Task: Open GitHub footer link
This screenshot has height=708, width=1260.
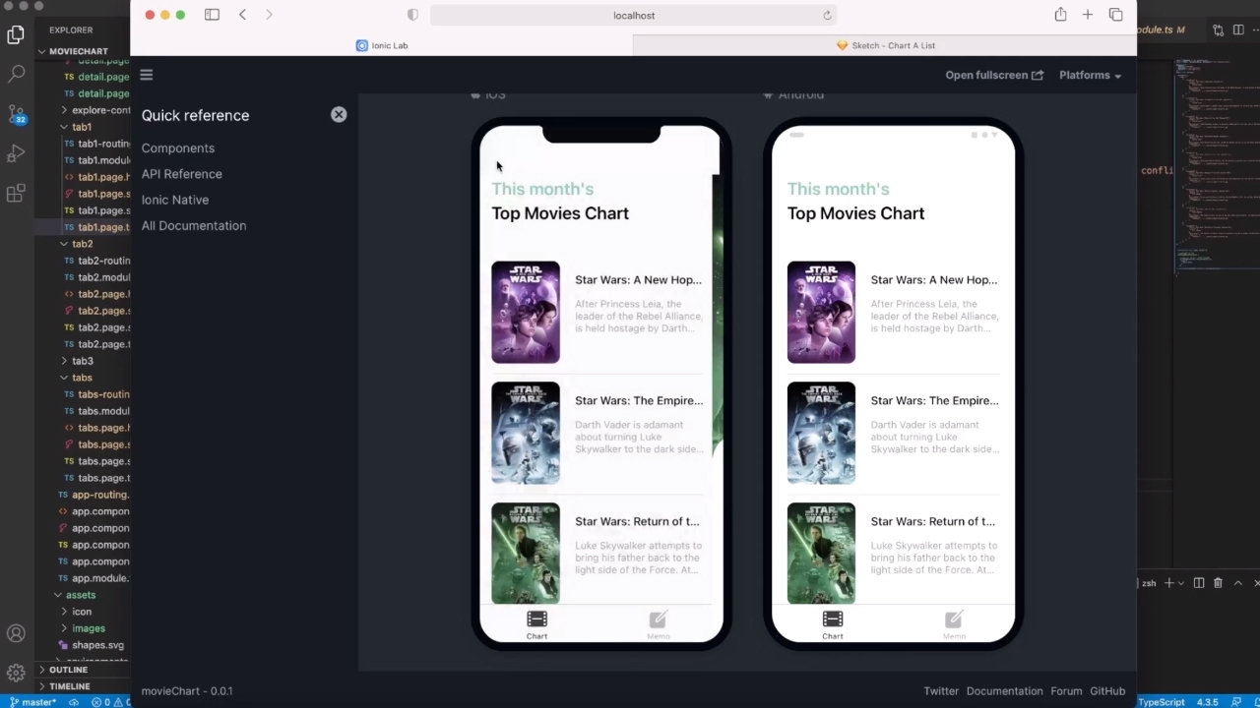Action: (x=1107, y=691)
